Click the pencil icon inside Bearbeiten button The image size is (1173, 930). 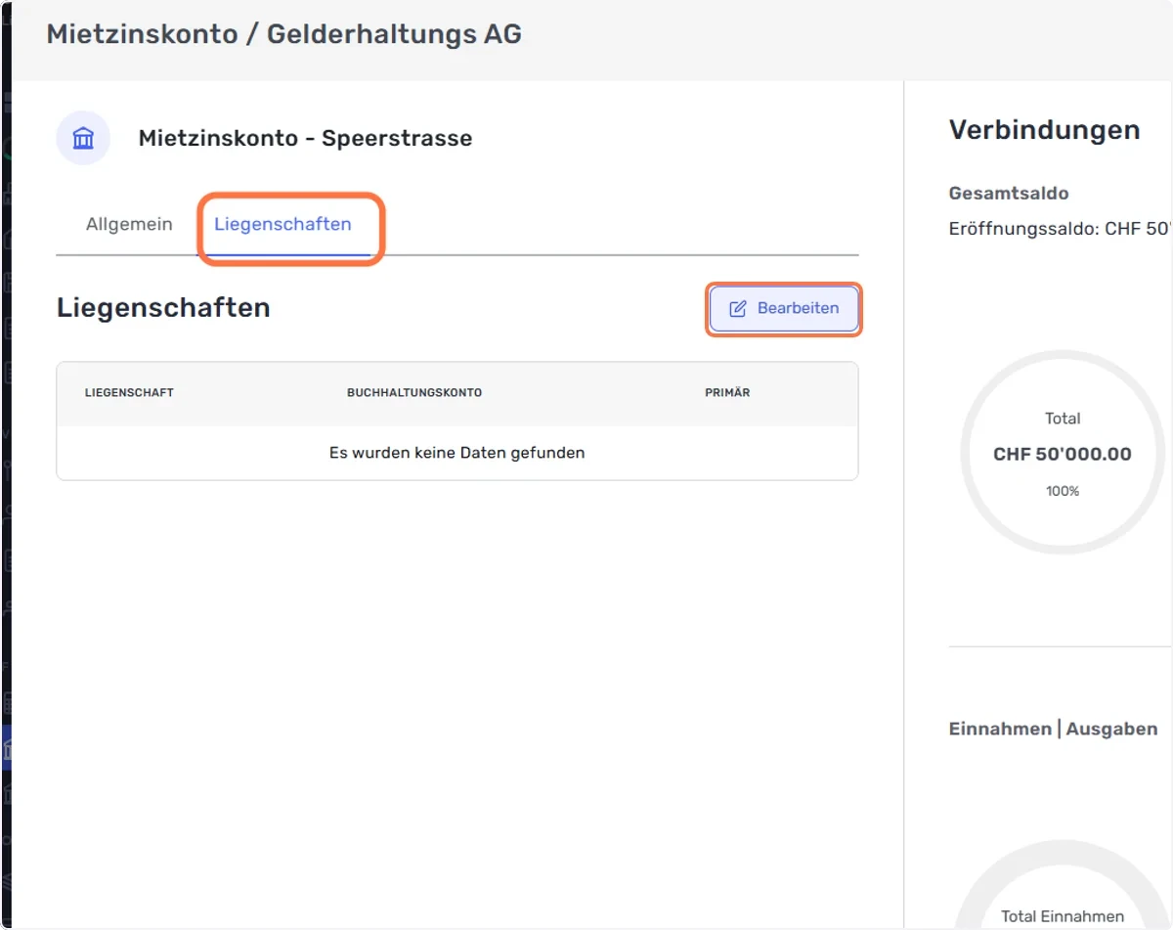pyautogui.click(x=738, y=308)
